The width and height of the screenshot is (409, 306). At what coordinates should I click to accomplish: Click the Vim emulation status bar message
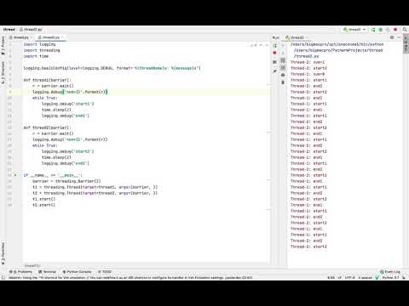(130, 278)
